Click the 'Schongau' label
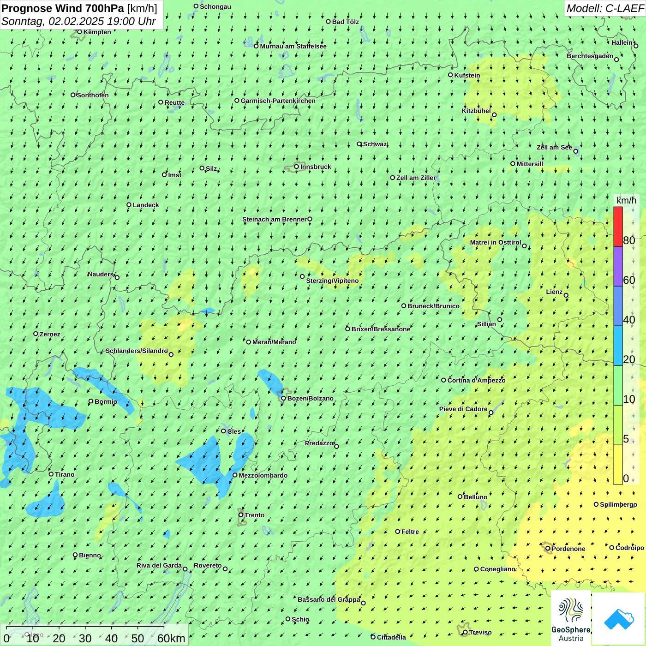 tap(215, 6)
